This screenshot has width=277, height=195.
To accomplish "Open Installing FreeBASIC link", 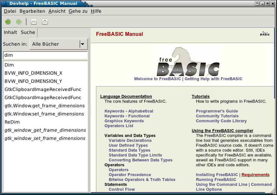I will pos(217,175).
